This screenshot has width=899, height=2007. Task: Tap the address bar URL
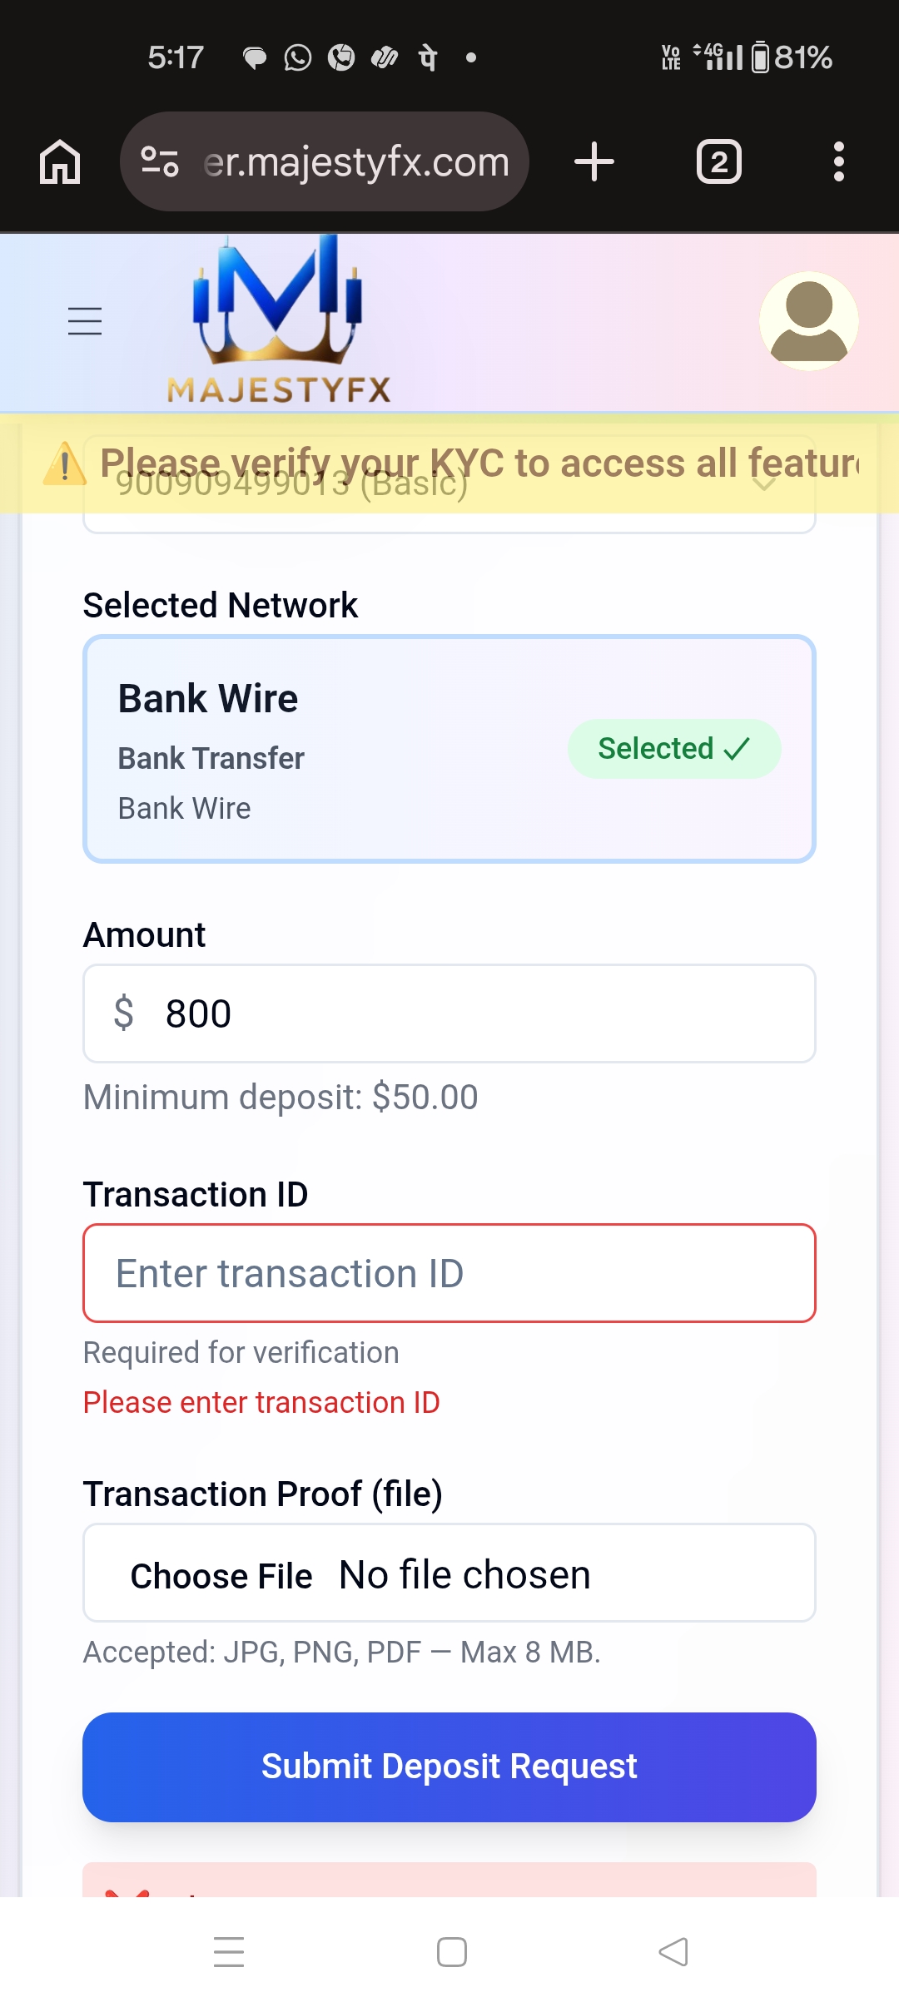point(356,161)
